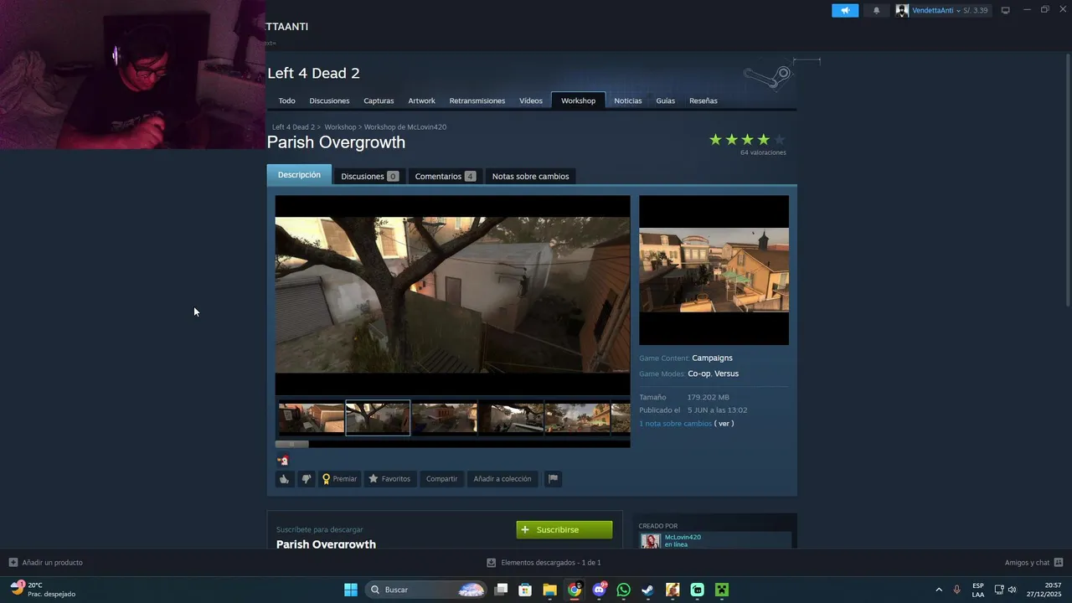Switch to Steam taskbar icon

(x=647, y=590)
